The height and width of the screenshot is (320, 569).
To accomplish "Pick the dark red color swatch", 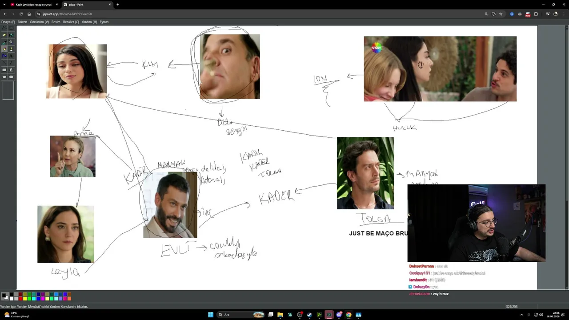I will point(20,294).
